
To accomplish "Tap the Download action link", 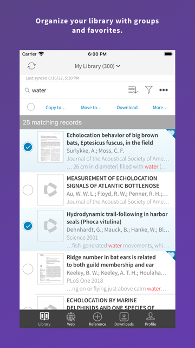I will (x=127, y=108).
